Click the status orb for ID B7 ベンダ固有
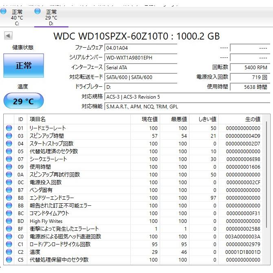The height and width of the screenshot is (273, 273). click(x=9, y=190)
